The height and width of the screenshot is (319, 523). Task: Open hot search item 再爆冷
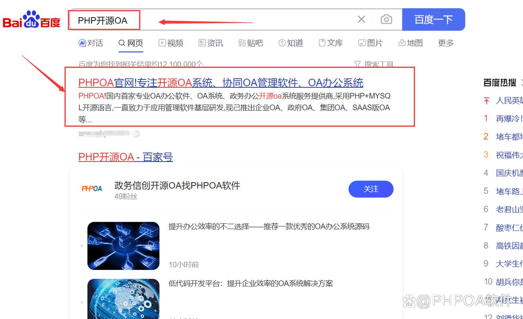click(x=509, y=118)
